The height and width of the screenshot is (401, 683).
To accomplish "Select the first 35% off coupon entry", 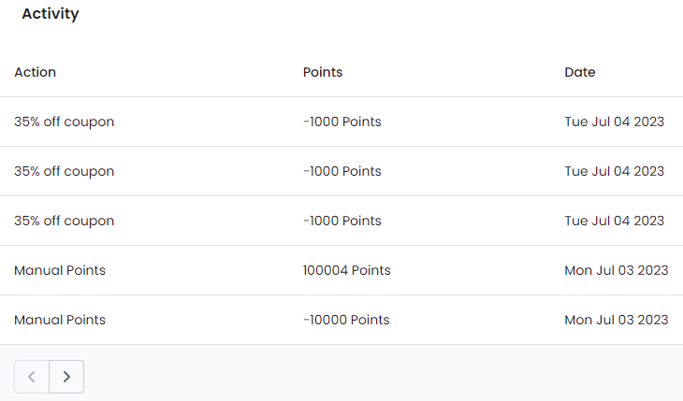I will coord(64,122).
